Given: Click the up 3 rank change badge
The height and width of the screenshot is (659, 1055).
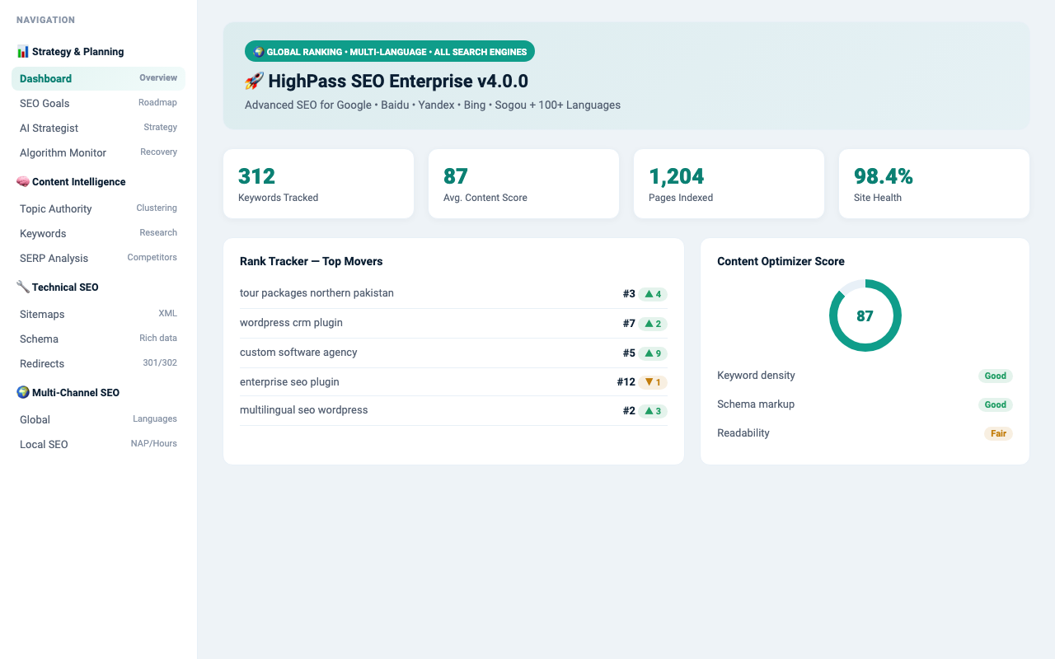Looking at the screenshot, I should 653,411.
